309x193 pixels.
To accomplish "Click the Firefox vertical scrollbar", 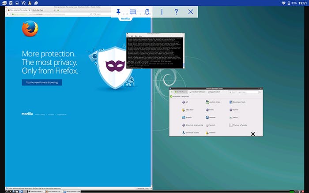I will click(151, 101).
